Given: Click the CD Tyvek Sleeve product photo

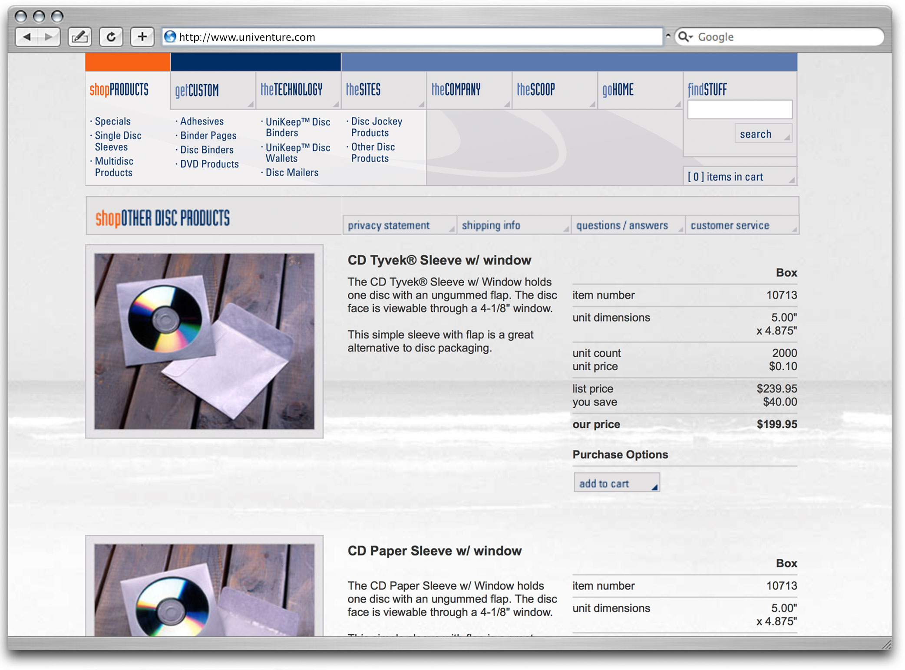Looking at the screenshot, I should tap(204, 342).
